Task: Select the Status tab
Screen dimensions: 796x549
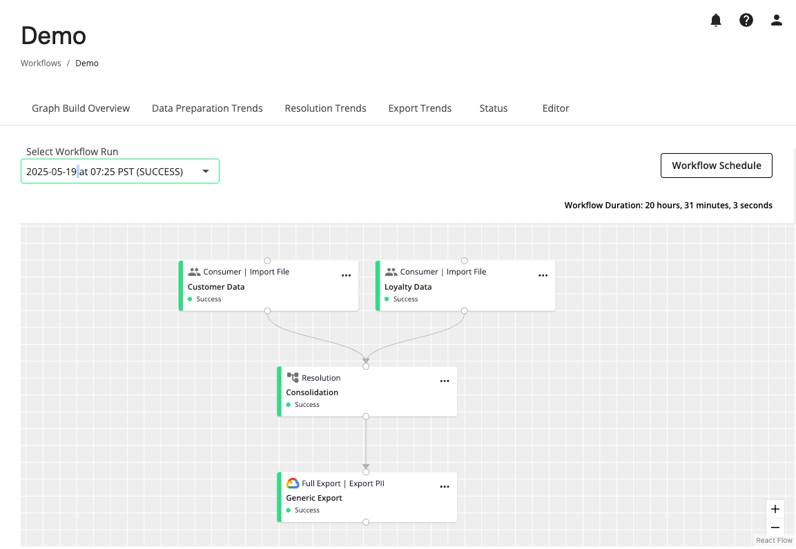Action: pos(493,108)
